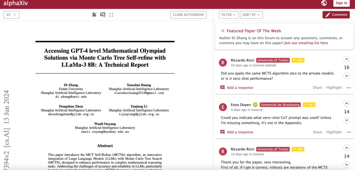Click the Sign in button
This screenshot has width=355, height=170.
(x=342, y=3)
